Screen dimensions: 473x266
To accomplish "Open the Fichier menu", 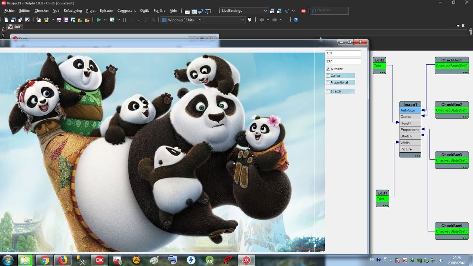I will [10, 11].
